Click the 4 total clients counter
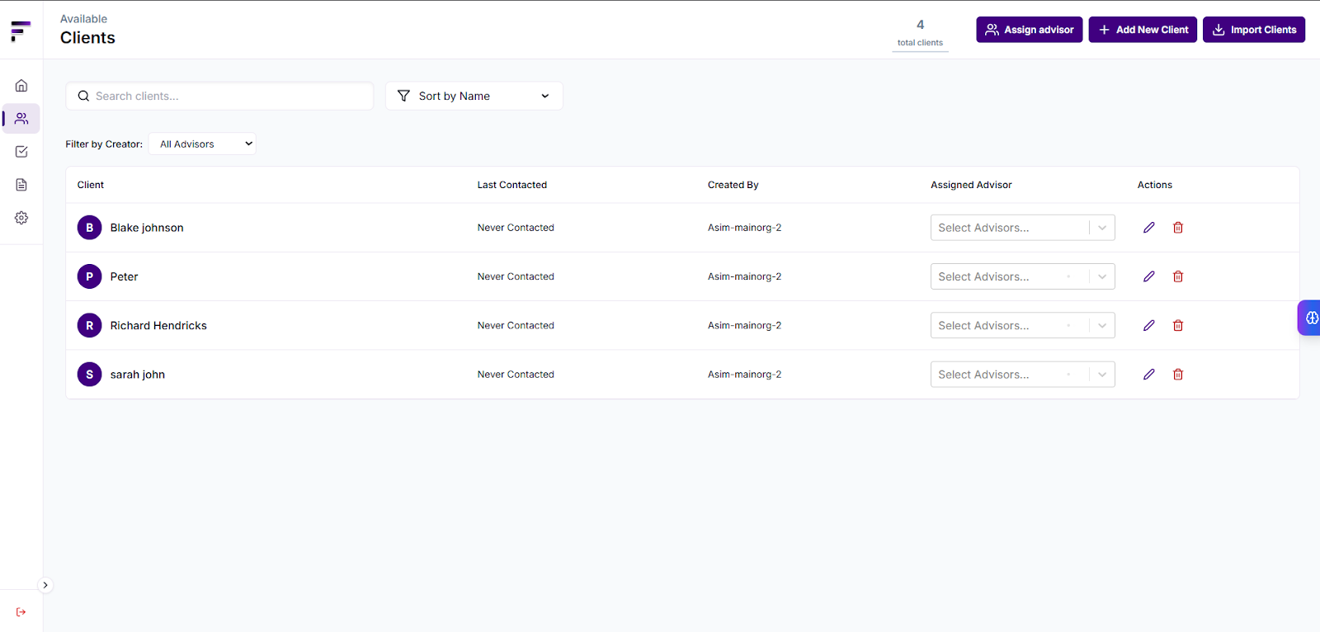The height and width of the screenshot is (632, 1320). click(920, 33)
